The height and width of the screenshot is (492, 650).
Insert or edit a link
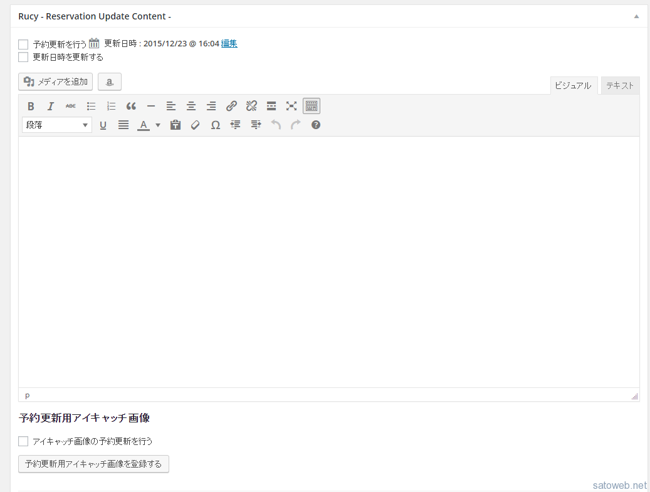click(231, 106)
